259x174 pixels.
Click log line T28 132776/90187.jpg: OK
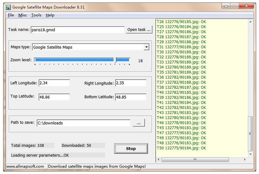[x=181, y=37]
